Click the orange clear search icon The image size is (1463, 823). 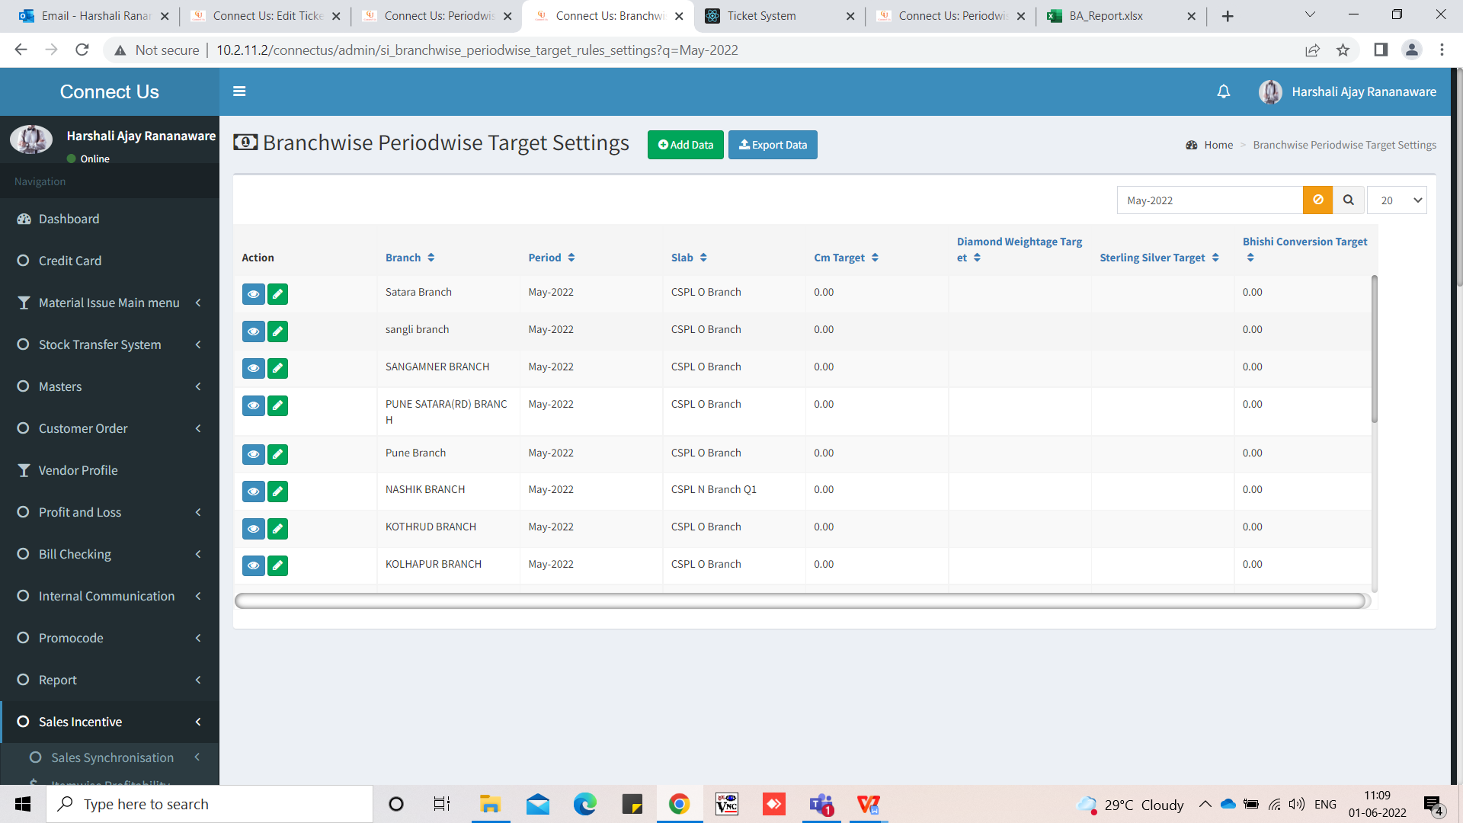[x=1317, y=200]
